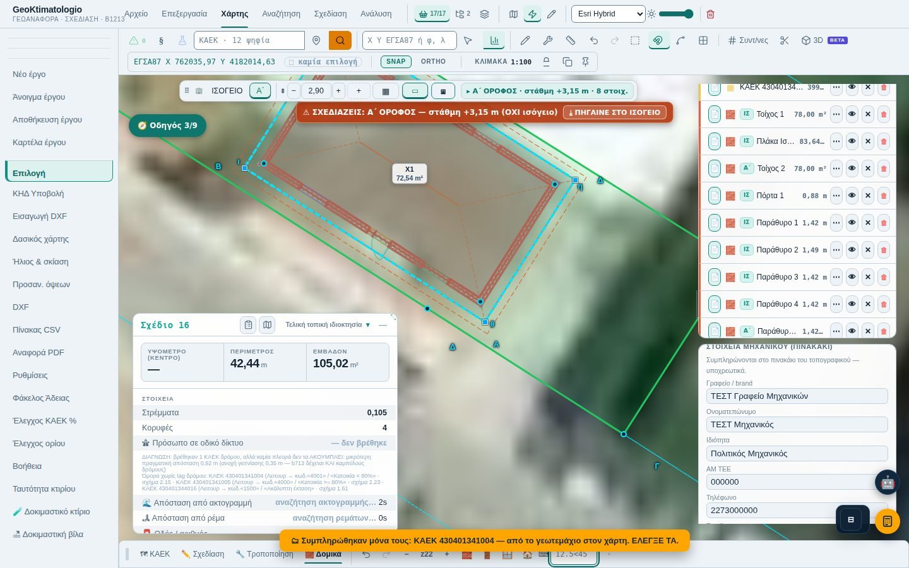
Task: Click the dashed rectangle selection tool
Action: [x=635, y=40]
